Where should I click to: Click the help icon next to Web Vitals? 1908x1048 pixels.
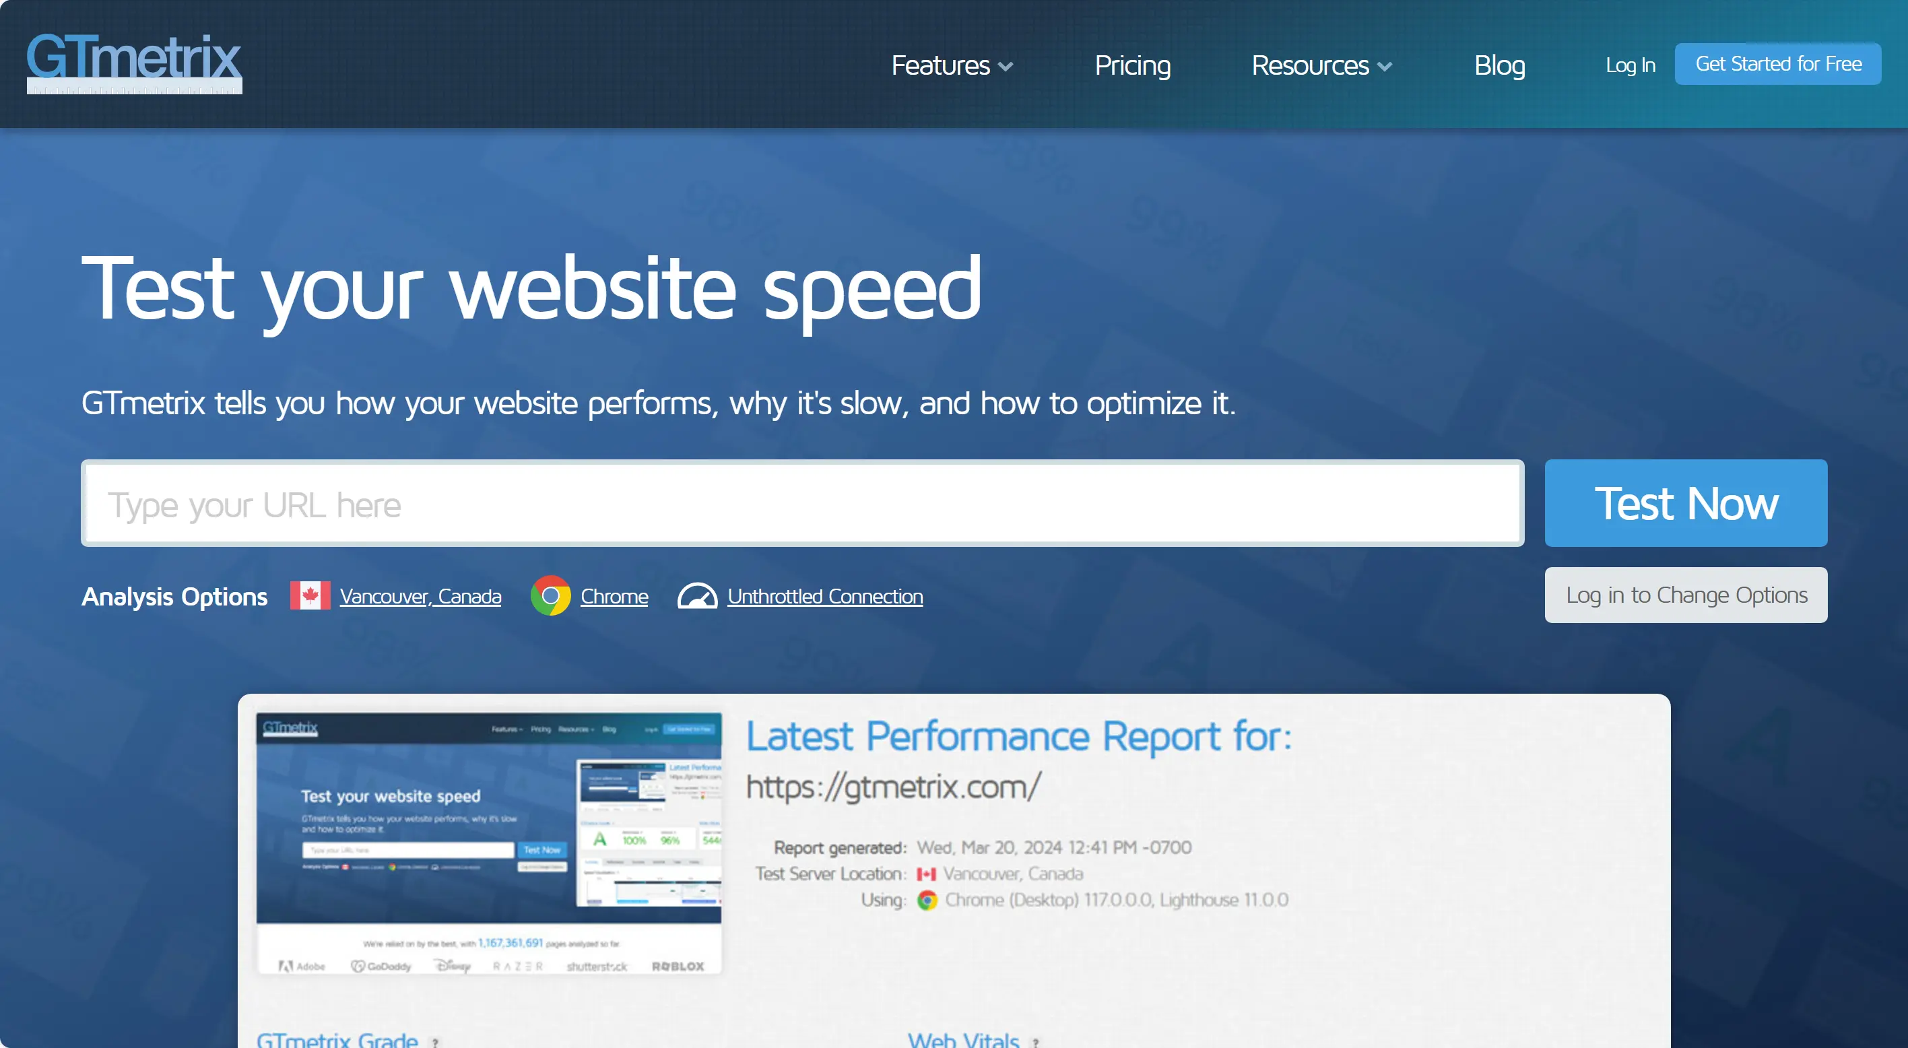pos(1035,1041)
